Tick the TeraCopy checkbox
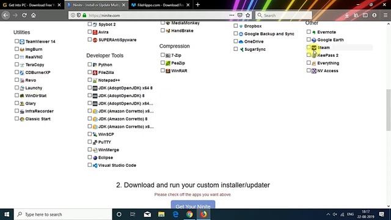The width and height of the screenshot is (391, 220). point(16,64)
